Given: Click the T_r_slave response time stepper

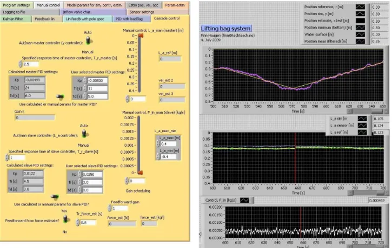Looking at the screenshot, I should point(7,157).
